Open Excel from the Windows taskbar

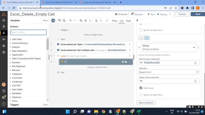pyautogui.click(x=139, y=111)
